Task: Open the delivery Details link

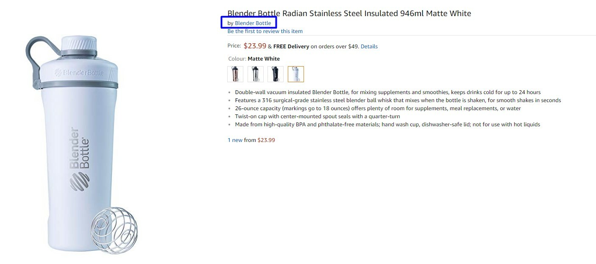Action: [369, 47]
